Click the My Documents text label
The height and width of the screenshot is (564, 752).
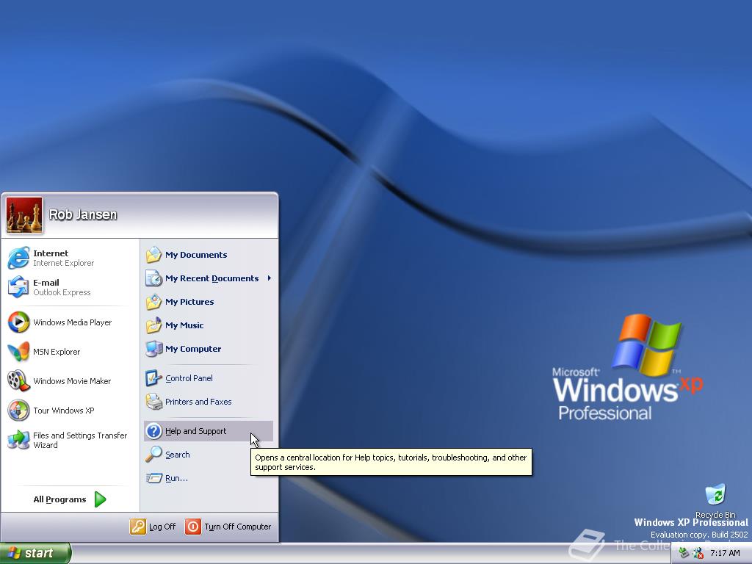pyautogui.click(x=196, y=255)
